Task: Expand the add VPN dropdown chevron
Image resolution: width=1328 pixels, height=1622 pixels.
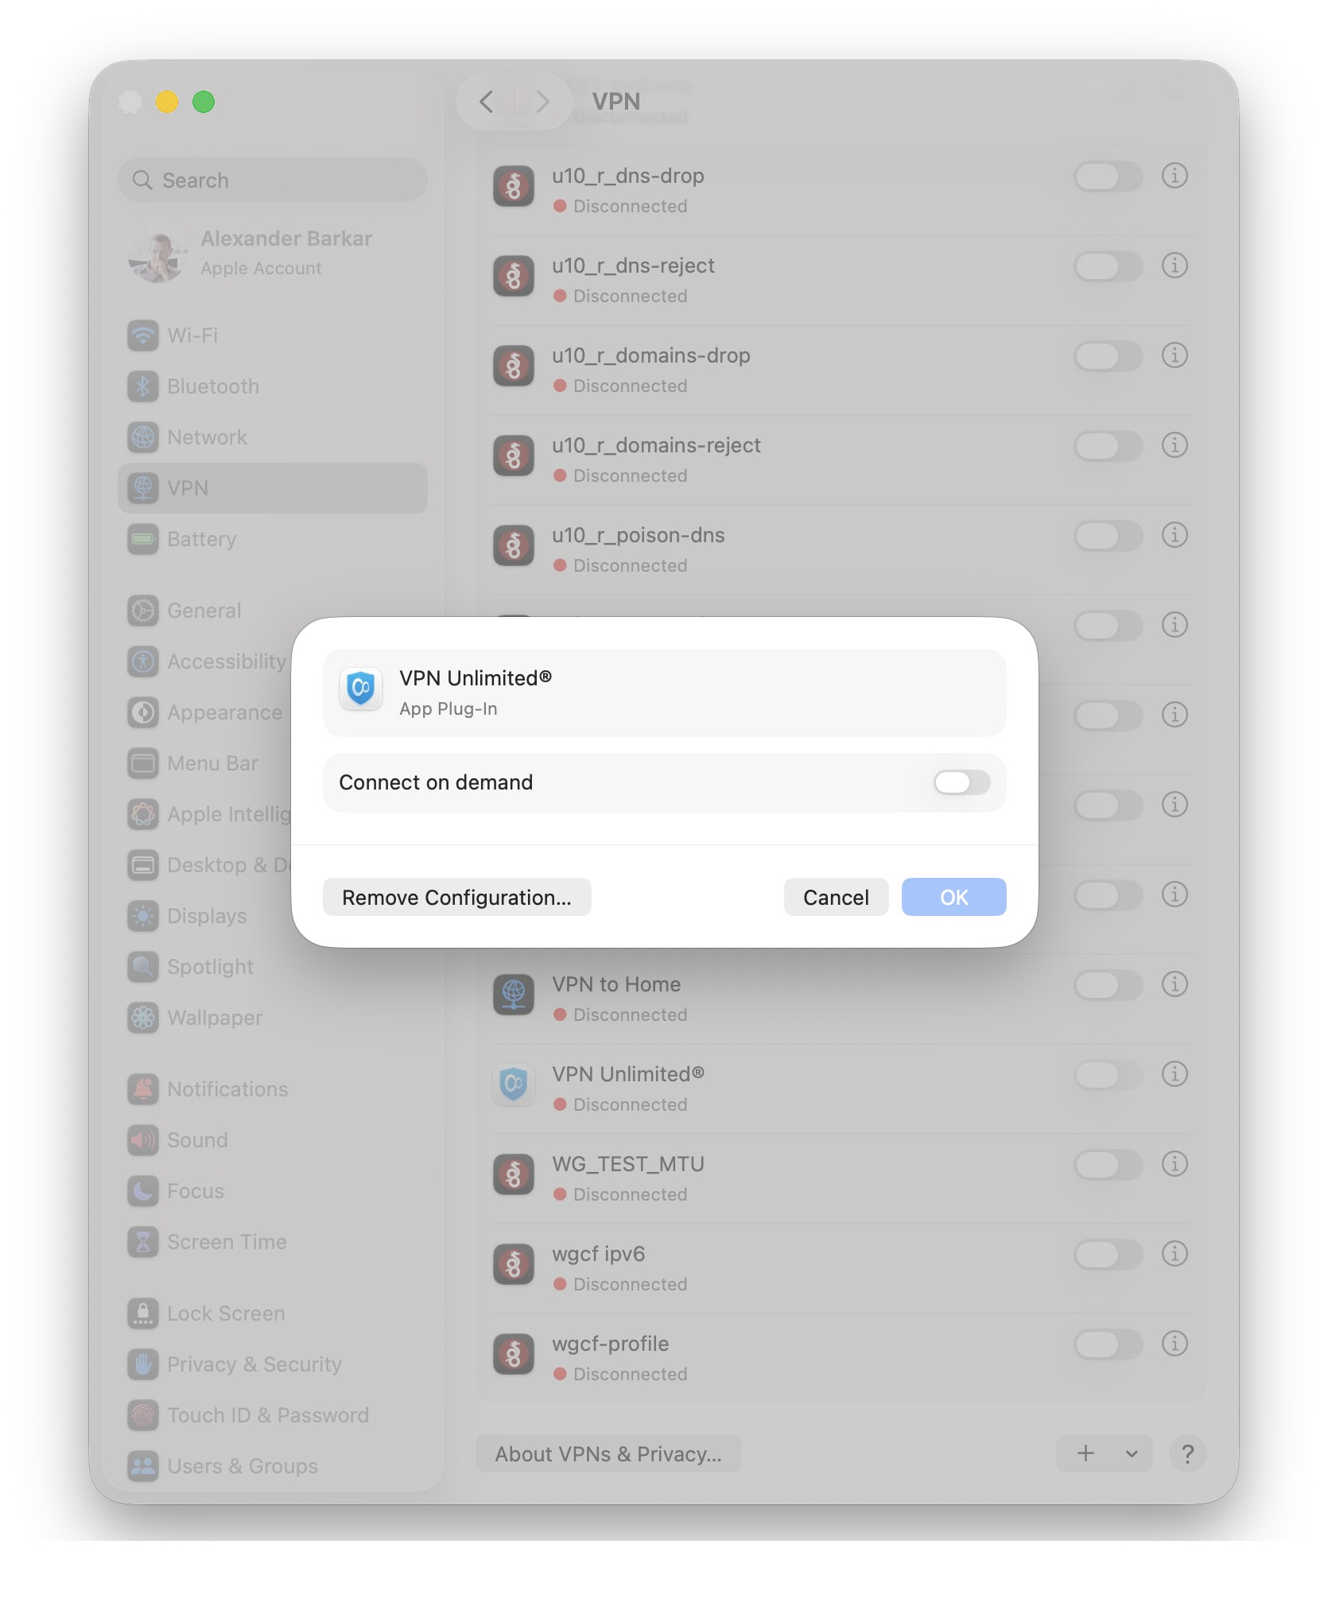Action: click(x=1132, y=1453)
